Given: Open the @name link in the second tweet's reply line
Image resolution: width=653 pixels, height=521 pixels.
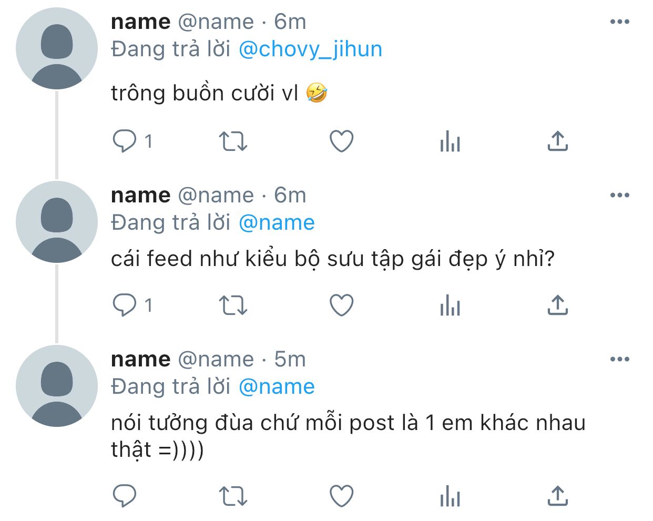Looking at the screenshot, I should [277, 222].
